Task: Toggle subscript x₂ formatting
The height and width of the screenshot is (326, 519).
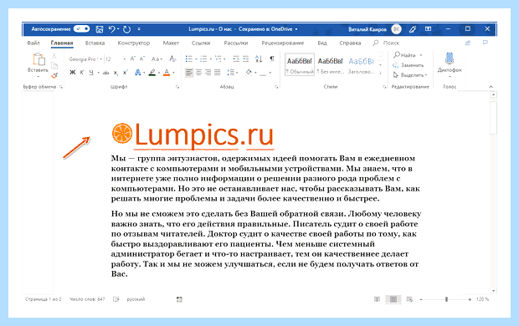Action: pyautogui.click(x=116, y=73)
